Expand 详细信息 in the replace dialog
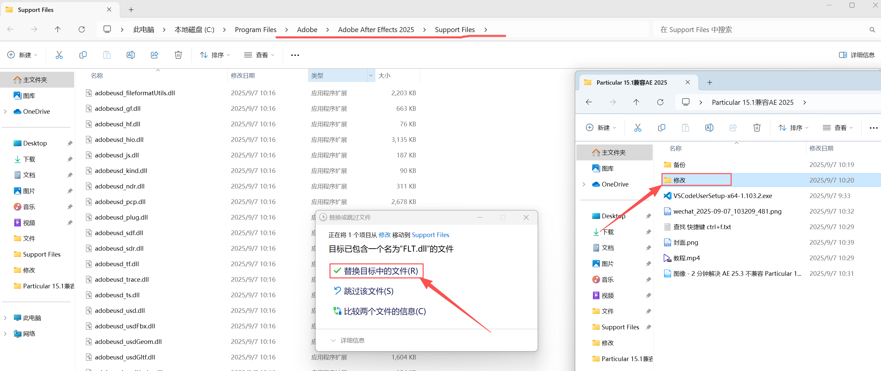Image resolution: width=881 pixels, height=371 pixels. click(348, 341)
